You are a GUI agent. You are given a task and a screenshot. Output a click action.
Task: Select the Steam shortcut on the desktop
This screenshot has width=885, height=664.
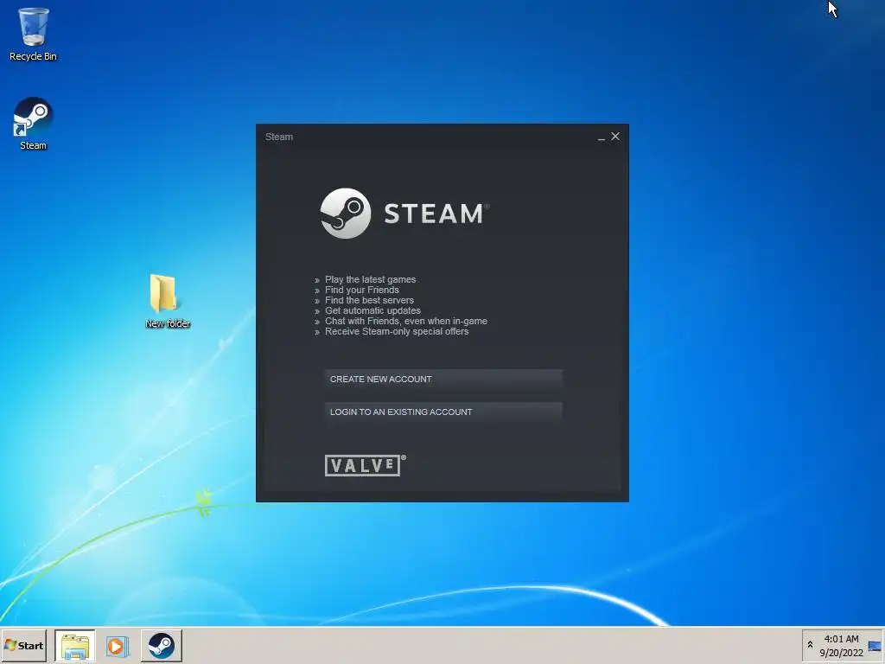[x=34, y=124]
